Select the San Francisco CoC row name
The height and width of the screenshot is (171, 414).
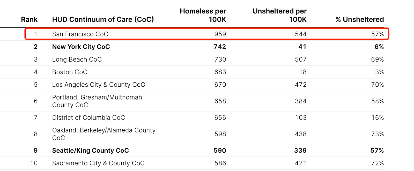[x=80, y=34]
